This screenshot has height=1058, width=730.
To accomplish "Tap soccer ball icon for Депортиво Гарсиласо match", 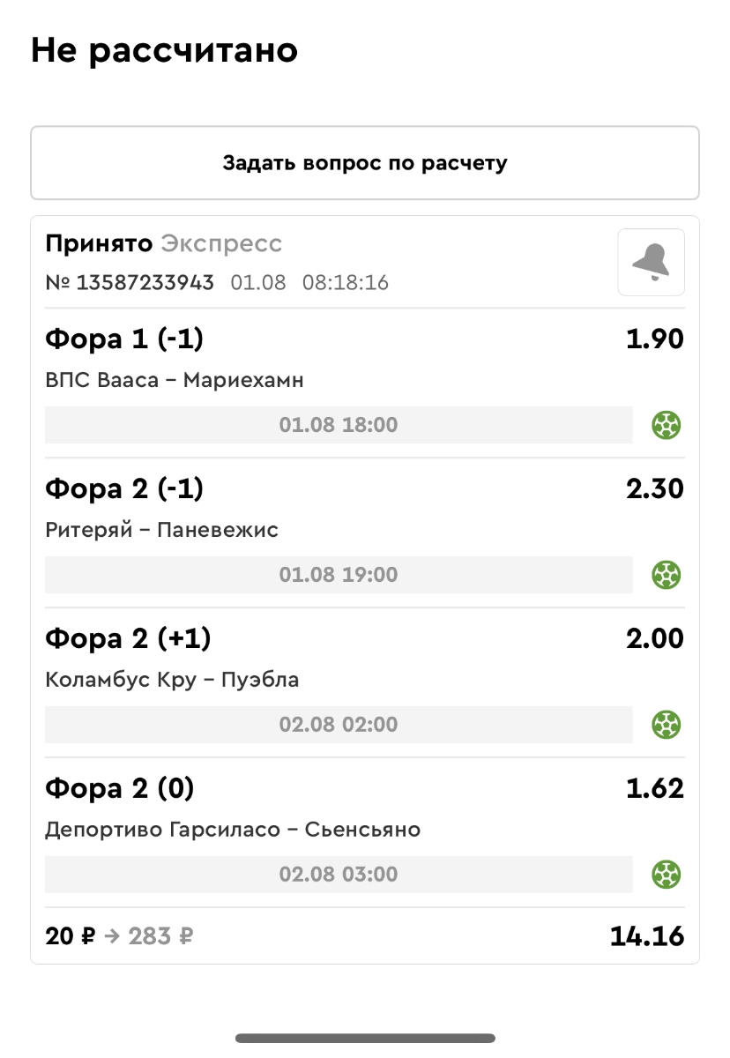I will tap(667, 875).
